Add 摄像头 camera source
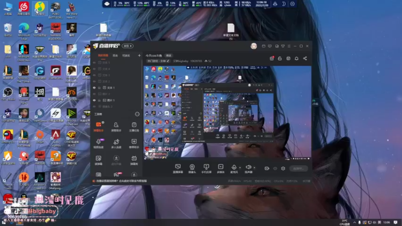402x226 pixels. [192, 169]
